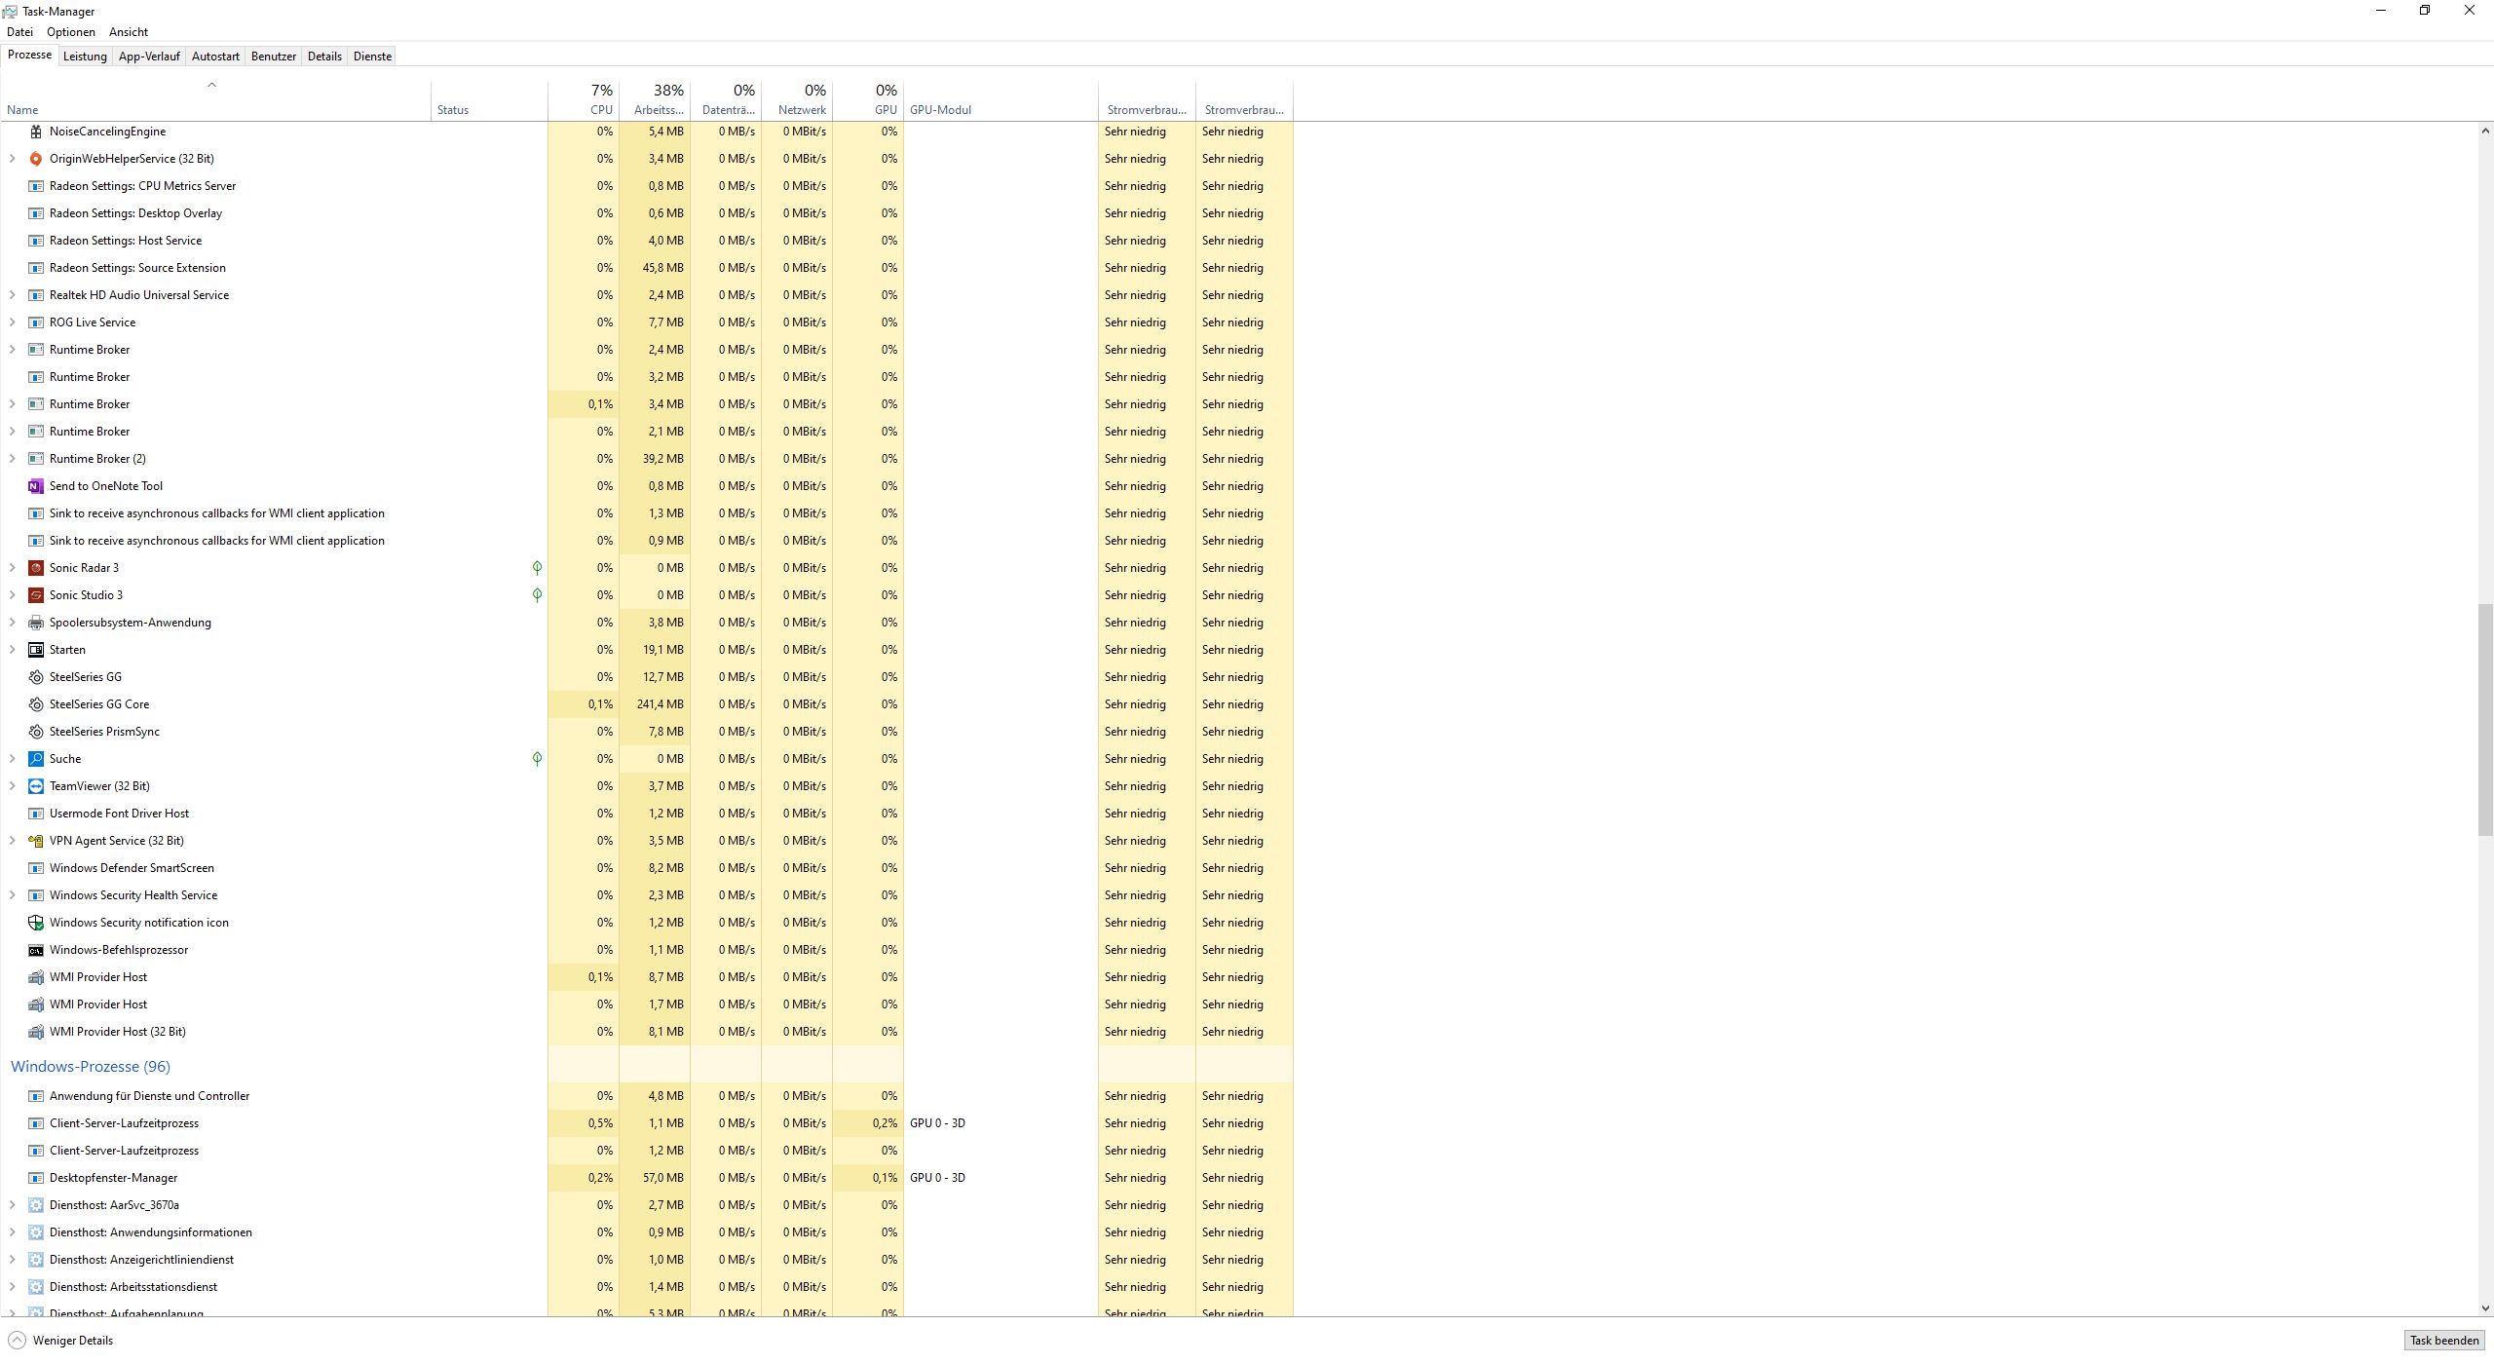Click the TeamViewer process icon
Image resolution: width=2494 pixels, height=1364 pixels.
point(36,786)
